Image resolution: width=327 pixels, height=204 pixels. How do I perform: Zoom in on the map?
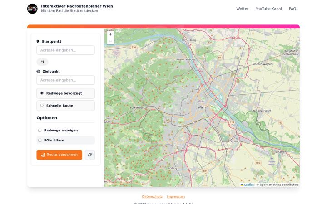110,34
